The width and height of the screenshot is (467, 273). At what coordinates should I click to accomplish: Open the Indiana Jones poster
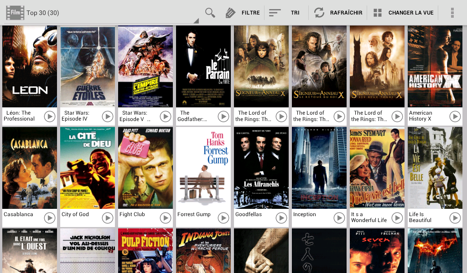point(203,251)
